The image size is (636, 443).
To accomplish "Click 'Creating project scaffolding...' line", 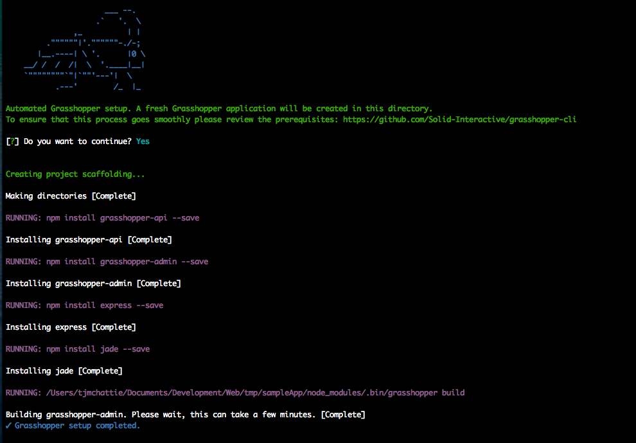I will (75, 174).
